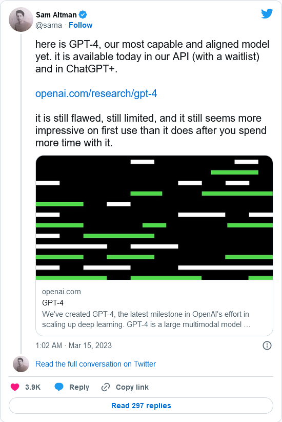Screen dimensions: 282x422
Task: Open the tweet timestamp 1:02 AM Mar 15, 2023
Action: click(x=74, y=346)
